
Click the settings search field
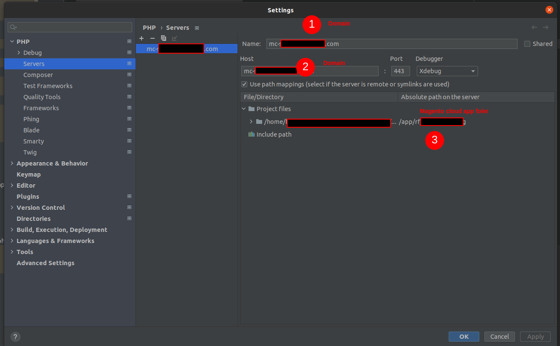70,27
